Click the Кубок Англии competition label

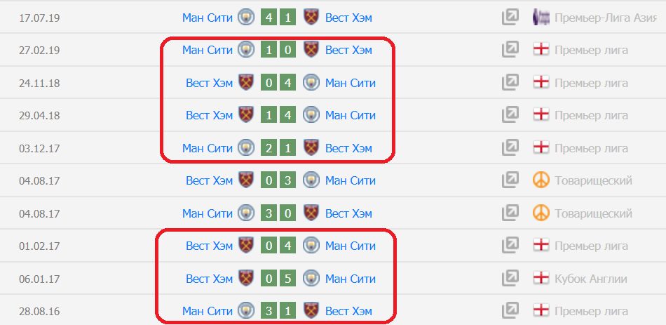pos(591,279)
